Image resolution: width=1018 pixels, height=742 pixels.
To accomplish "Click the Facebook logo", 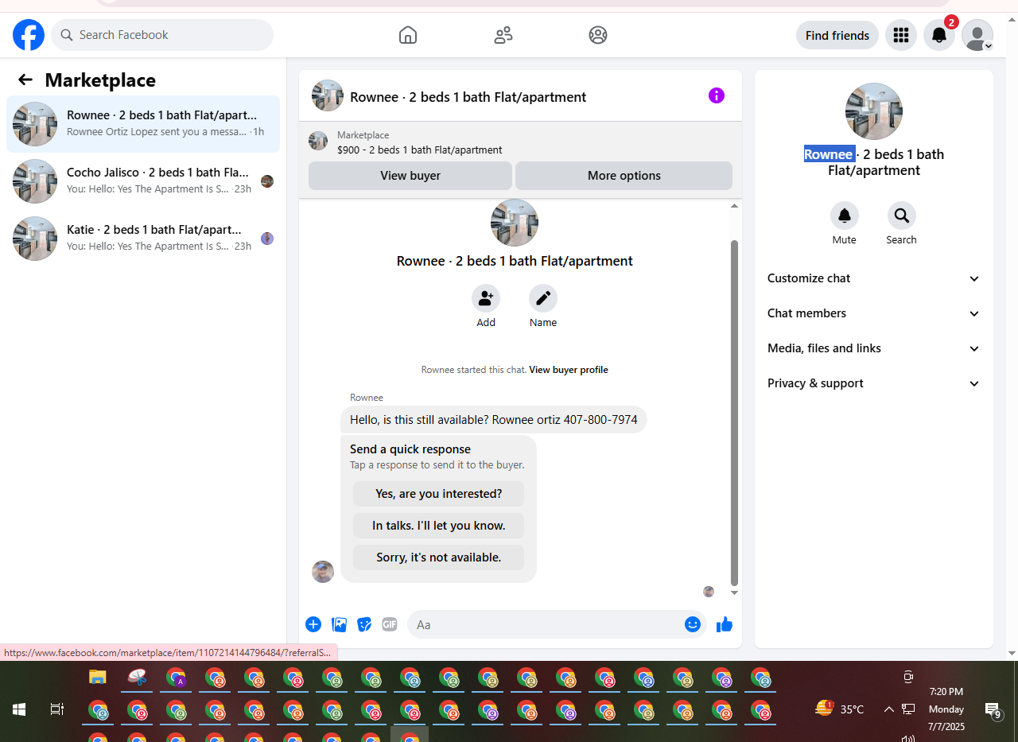I will point(29,35).
